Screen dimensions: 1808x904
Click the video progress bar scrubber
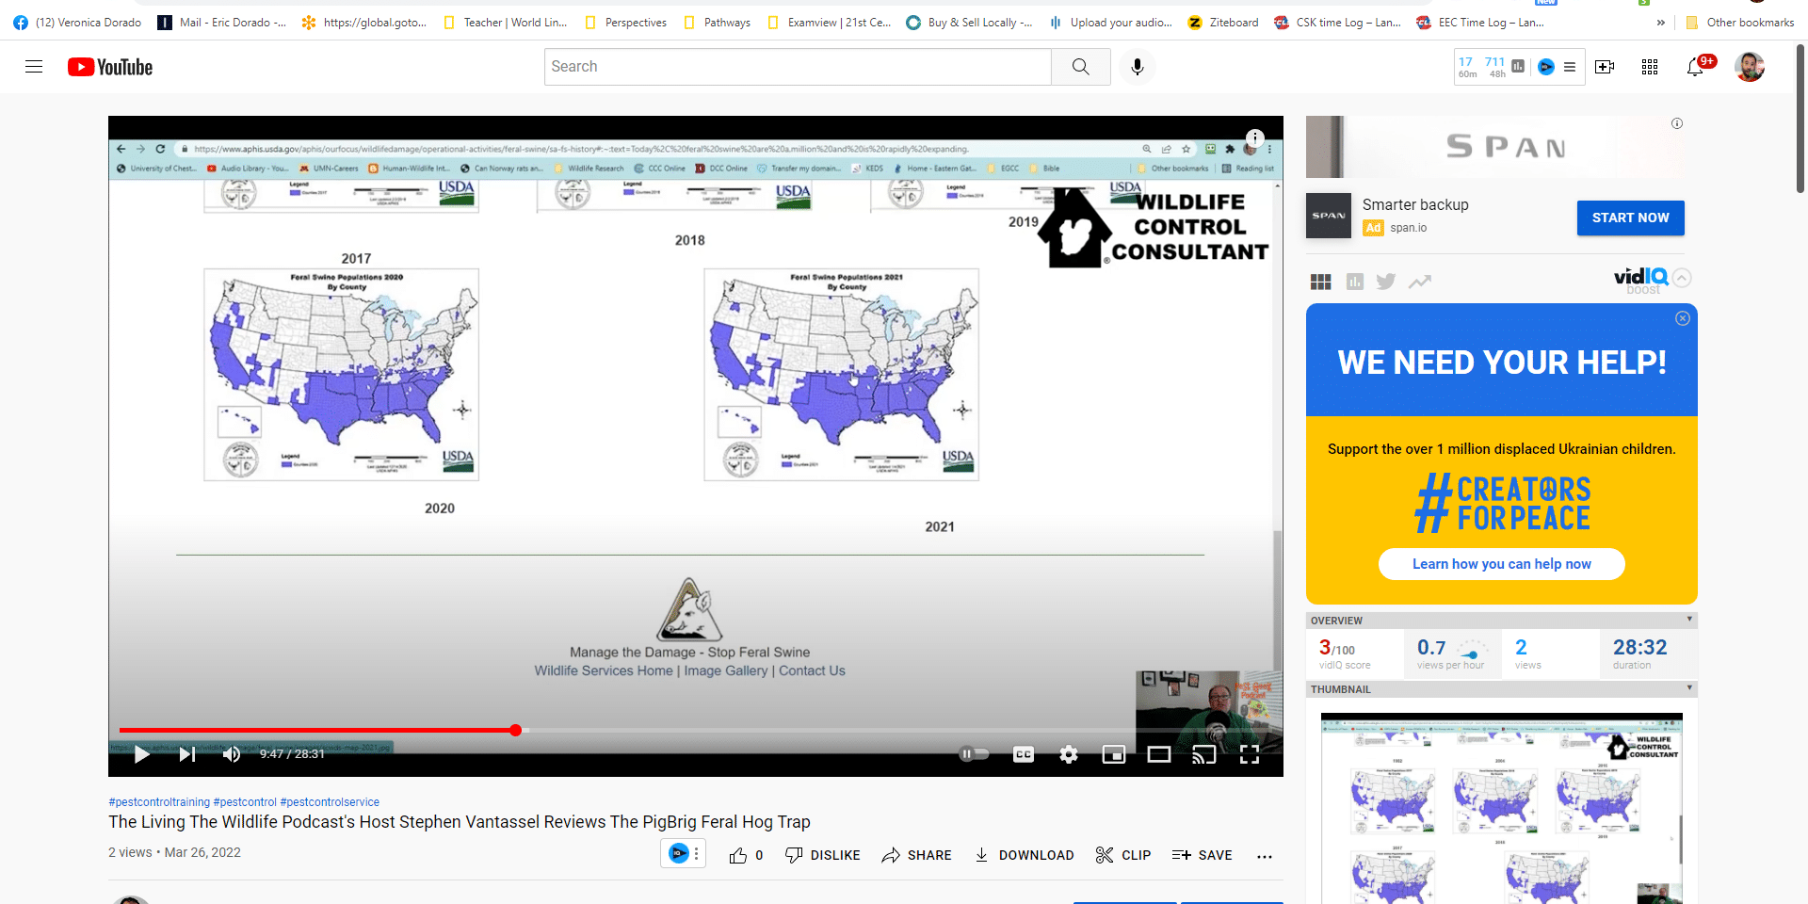coord(516,731)
